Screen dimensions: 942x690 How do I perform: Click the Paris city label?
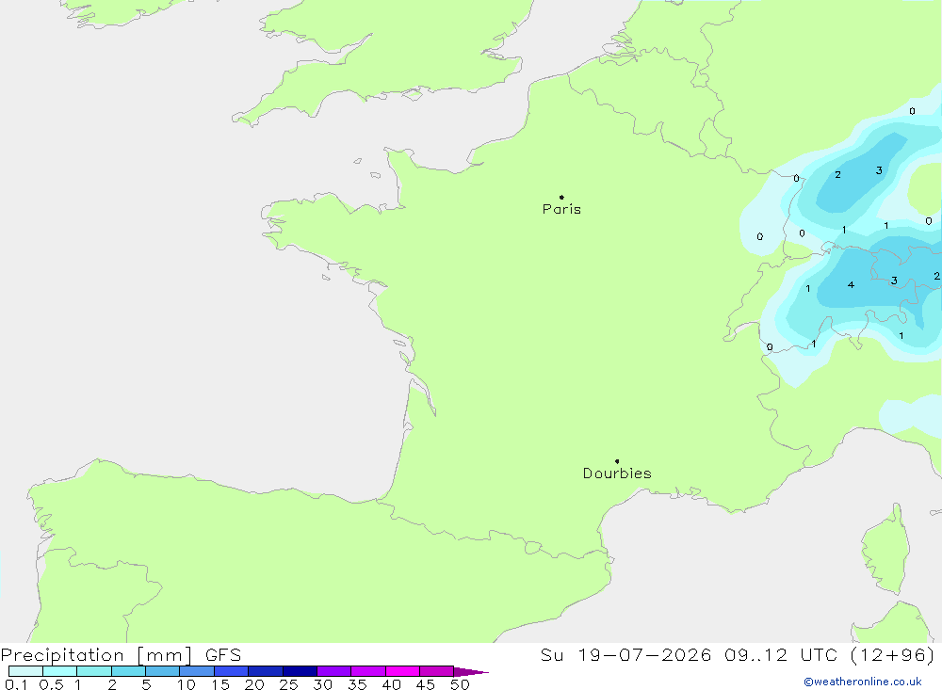[x=561, y=209]
